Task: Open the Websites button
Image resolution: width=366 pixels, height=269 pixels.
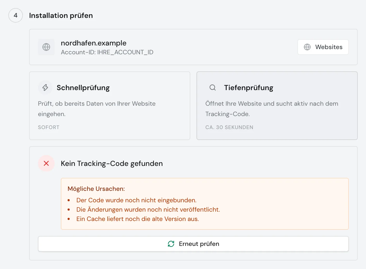Action: point(323,47)
